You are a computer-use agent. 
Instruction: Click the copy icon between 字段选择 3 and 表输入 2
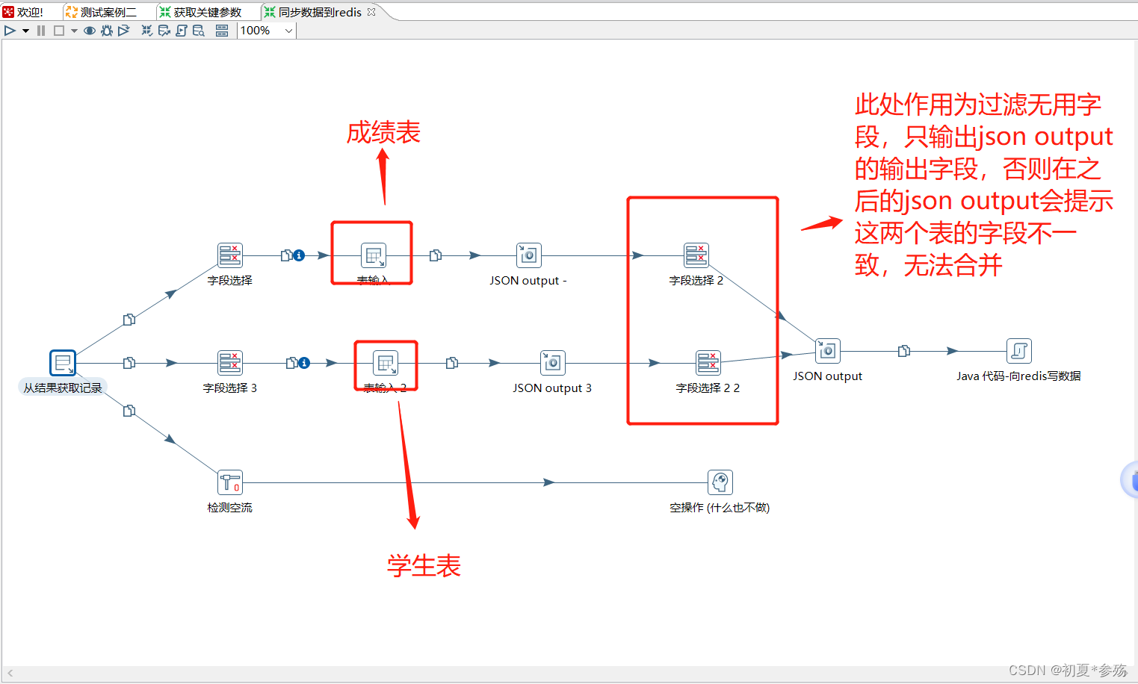point(293,363)
